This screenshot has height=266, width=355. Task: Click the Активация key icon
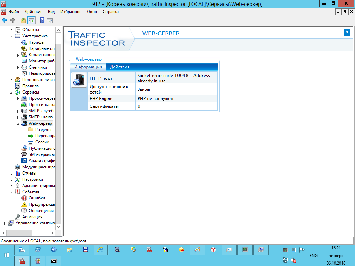click(18, 217)
